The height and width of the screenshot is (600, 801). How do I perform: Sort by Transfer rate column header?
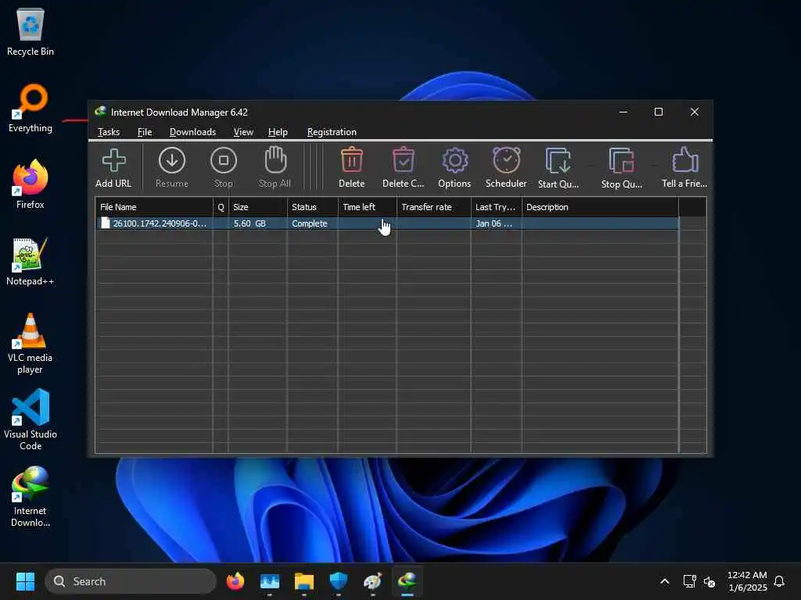433,206
